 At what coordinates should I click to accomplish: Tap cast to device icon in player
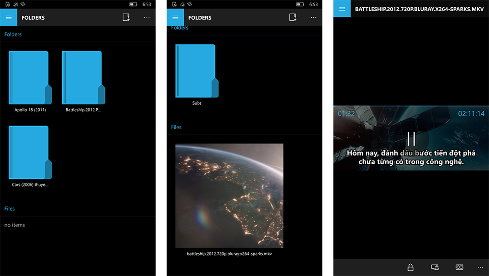pos(434,267)
